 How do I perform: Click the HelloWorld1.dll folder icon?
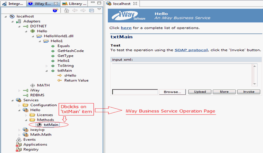tap(39, 36)
